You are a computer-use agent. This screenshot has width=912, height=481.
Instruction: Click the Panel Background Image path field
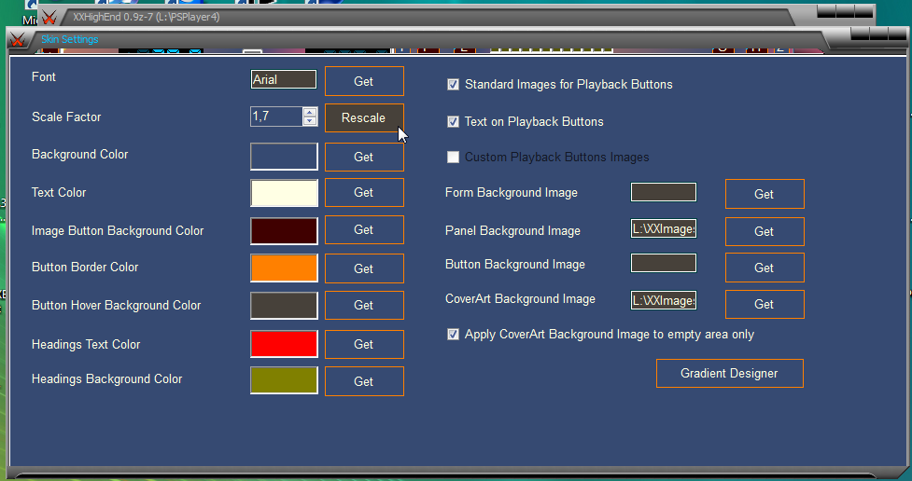coord(664,229)
